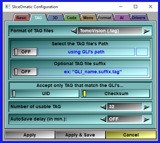Enable UID matching for TAG files
Screen dimensions: 160x143
(45, 93)
